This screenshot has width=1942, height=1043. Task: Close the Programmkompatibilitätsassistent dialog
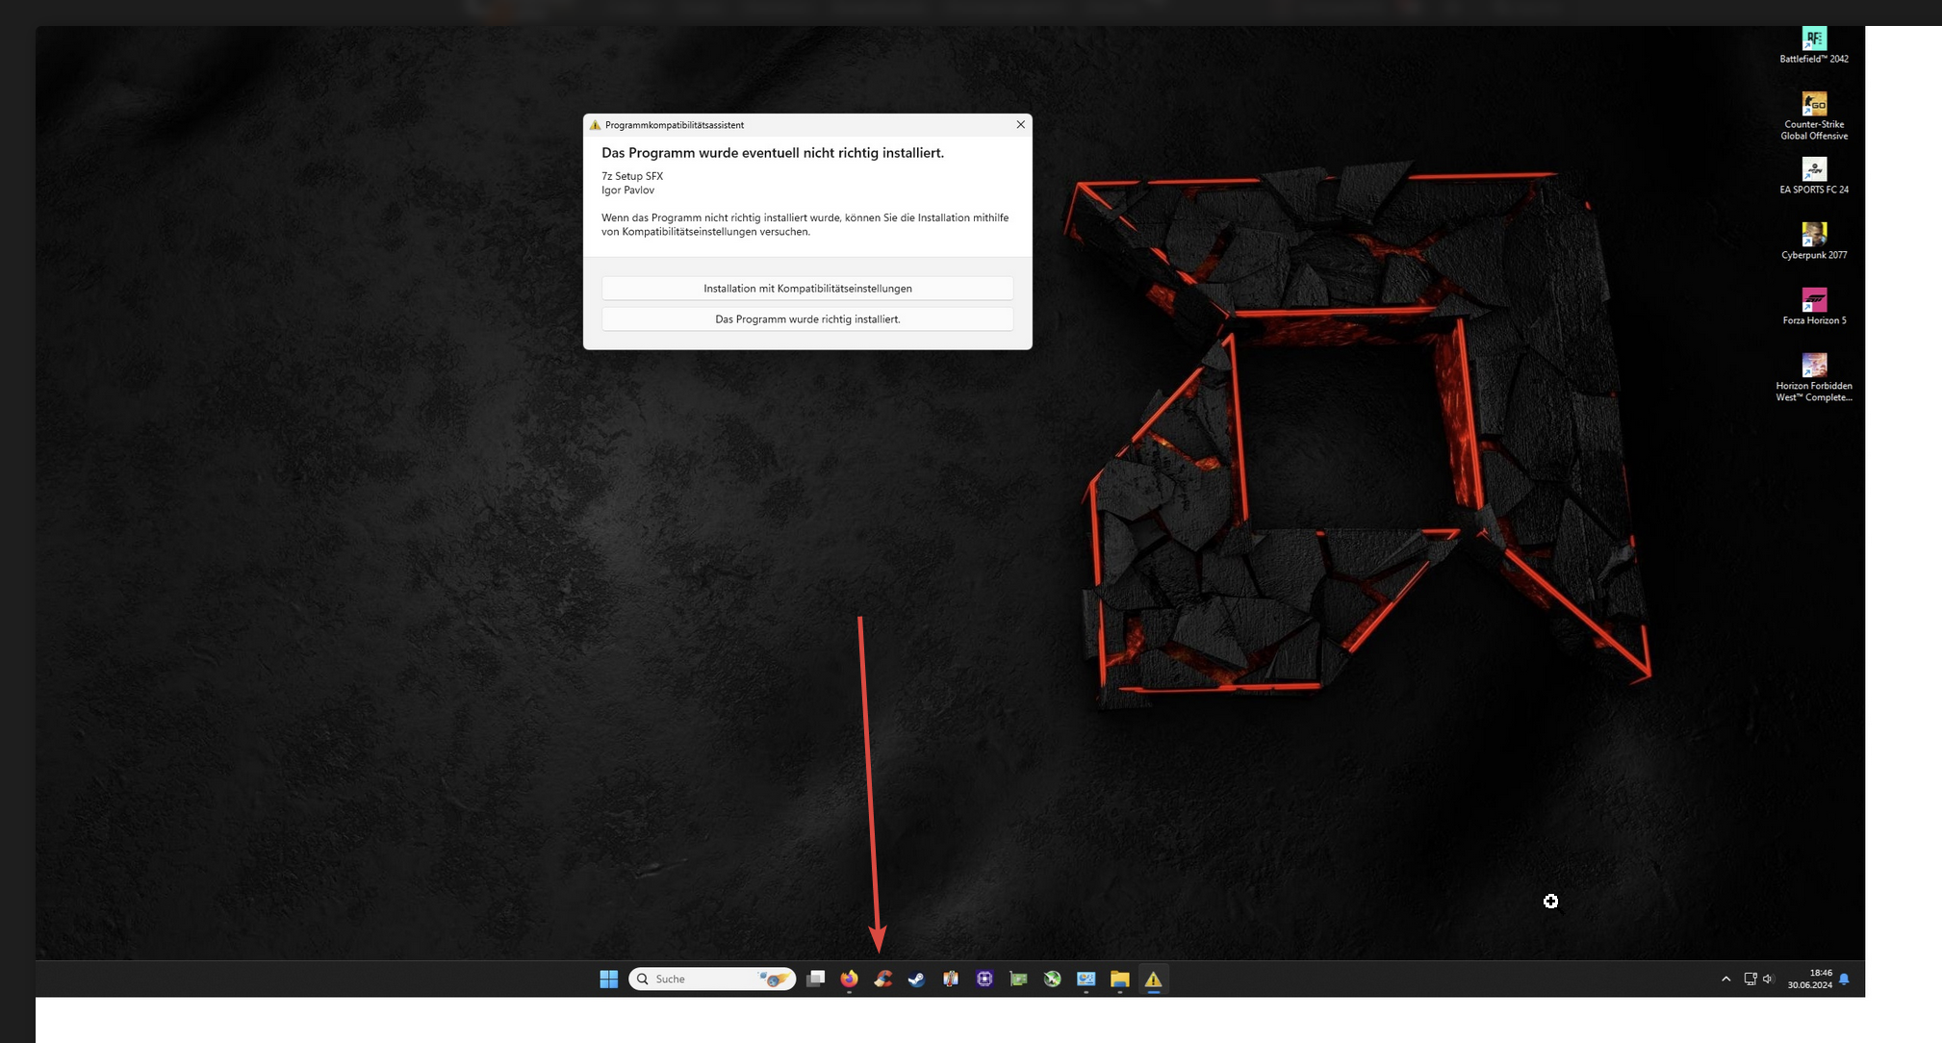pyautogui.click(x=1020, y=125)
